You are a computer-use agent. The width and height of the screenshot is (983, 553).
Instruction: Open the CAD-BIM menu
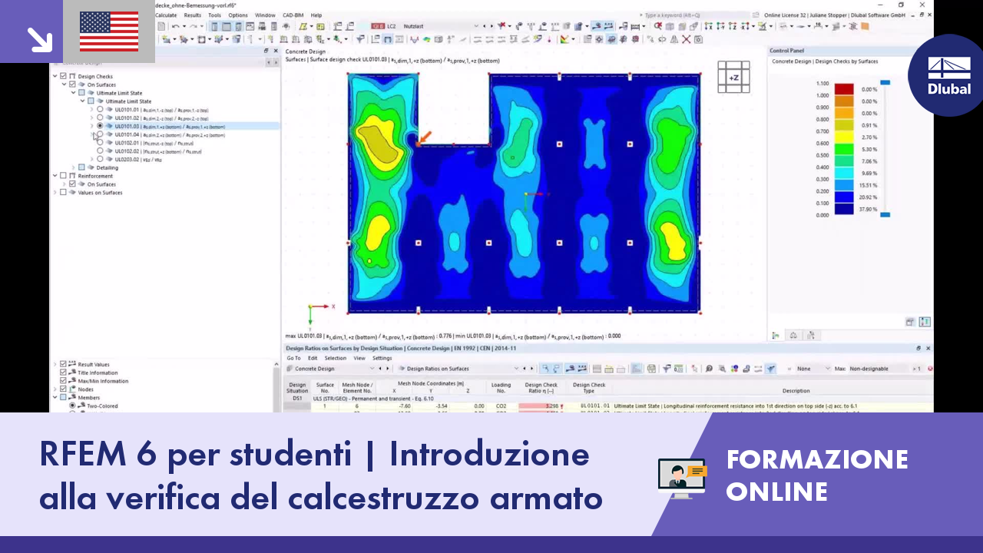pos(293,15)
